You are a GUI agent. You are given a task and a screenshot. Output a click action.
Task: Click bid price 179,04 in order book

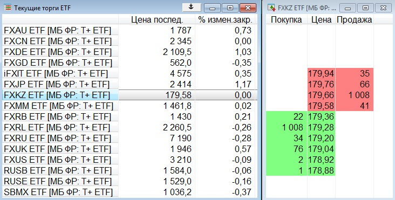(321, 149)
